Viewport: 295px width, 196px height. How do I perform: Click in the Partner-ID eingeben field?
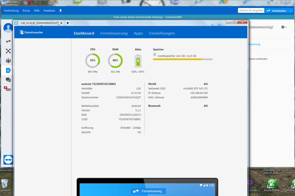[x=251, y=11]
